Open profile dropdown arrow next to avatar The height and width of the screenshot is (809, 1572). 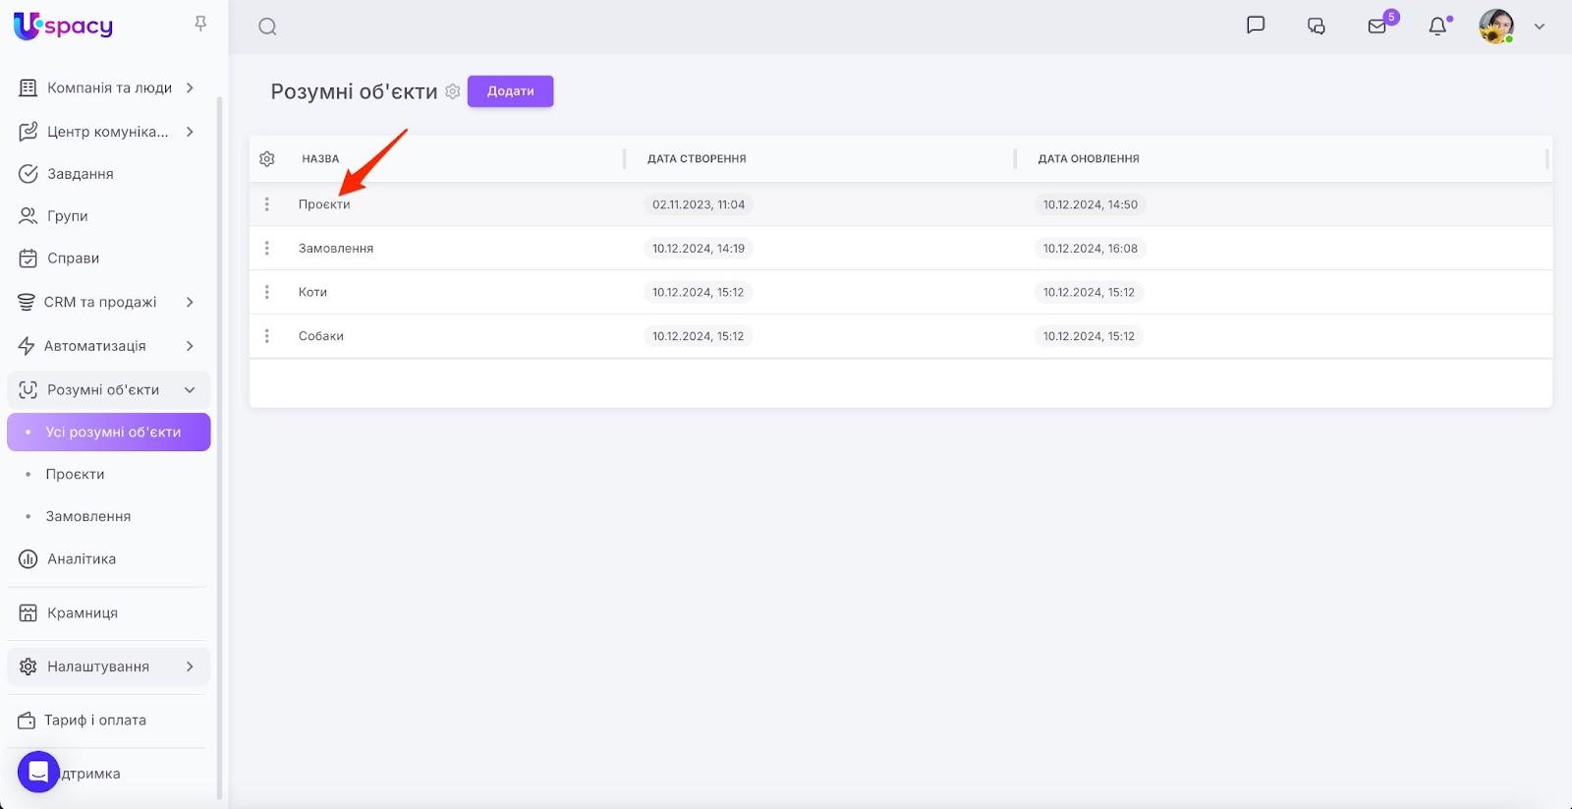point(1540,27)
